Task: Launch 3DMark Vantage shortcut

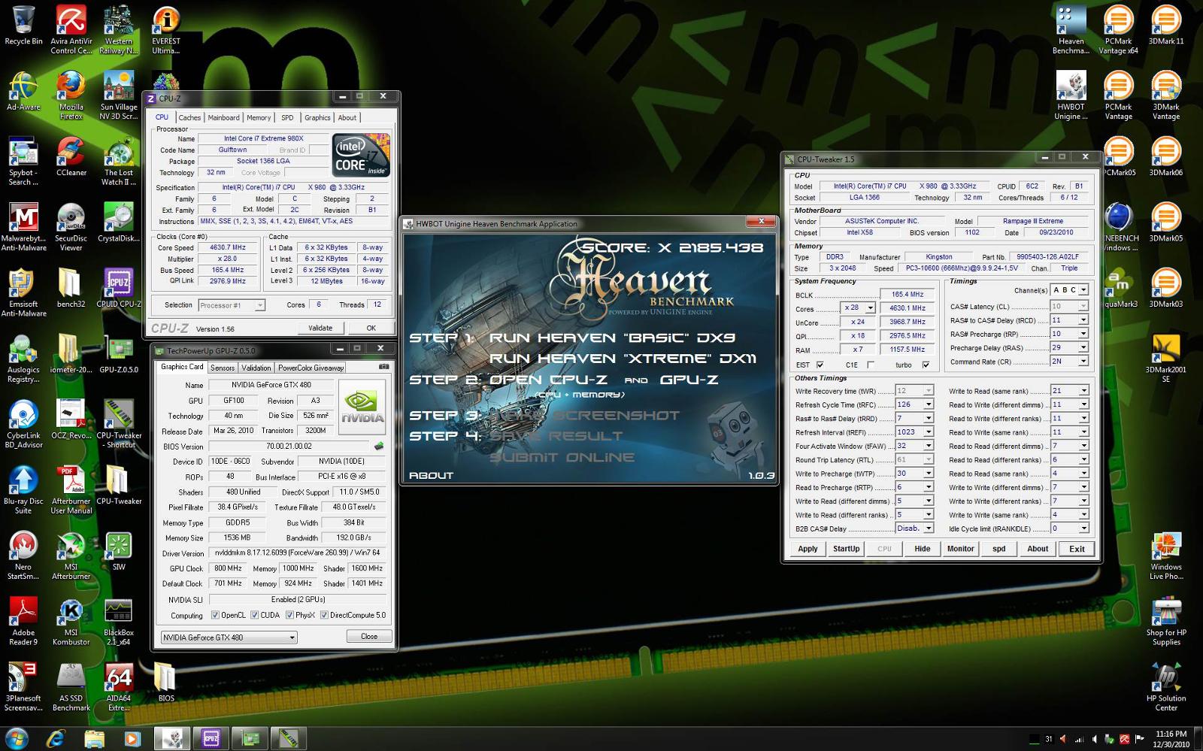Action: [1166, 96]
